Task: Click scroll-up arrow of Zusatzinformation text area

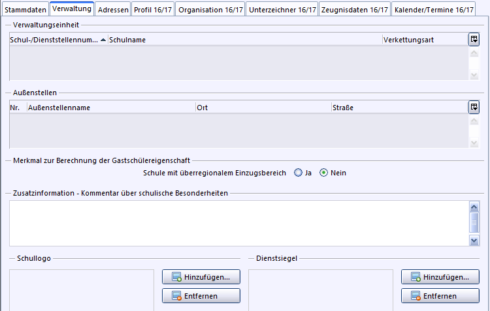Action: (x=474, y=207)
